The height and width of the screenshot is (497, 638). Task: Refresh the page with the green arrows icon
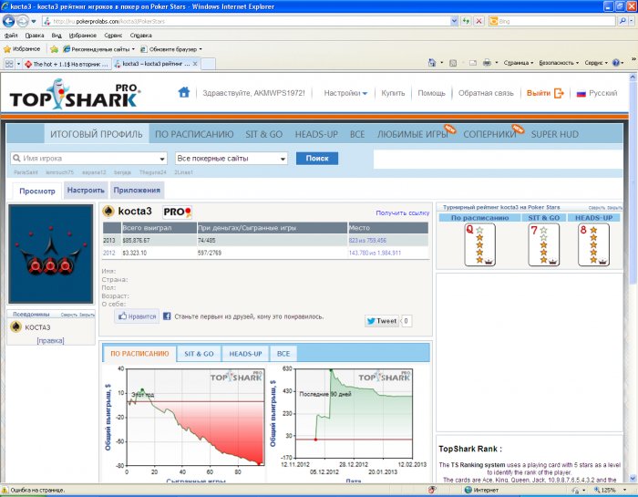pyautogui.click(x=467, y=21)
